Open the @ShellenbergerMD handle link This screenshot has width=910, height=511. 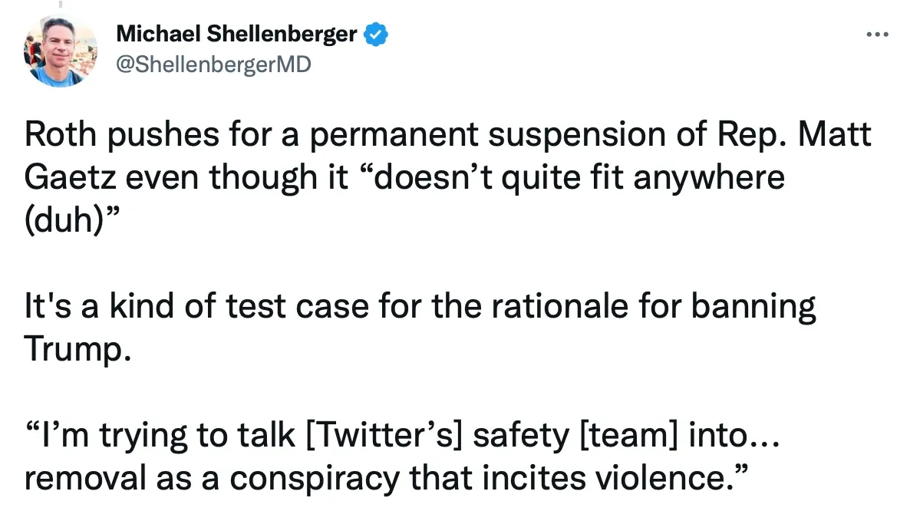[213, 64]
